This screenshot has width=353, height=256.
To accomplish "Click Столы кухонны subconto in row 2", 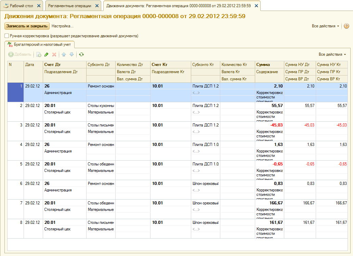I will (x=101, y=106).
